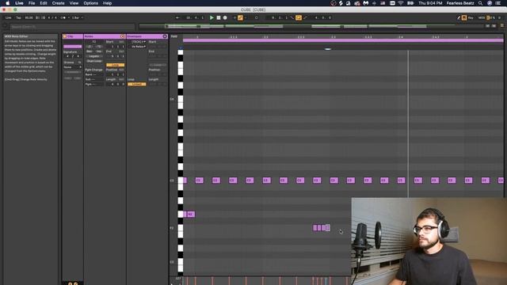
Task: Click the Fearless Beatz user name
Action: pos(460,3)
